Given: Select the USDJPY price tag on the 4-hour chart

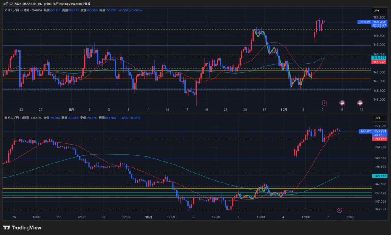Looking at the screenshot, I should point(364,22).
